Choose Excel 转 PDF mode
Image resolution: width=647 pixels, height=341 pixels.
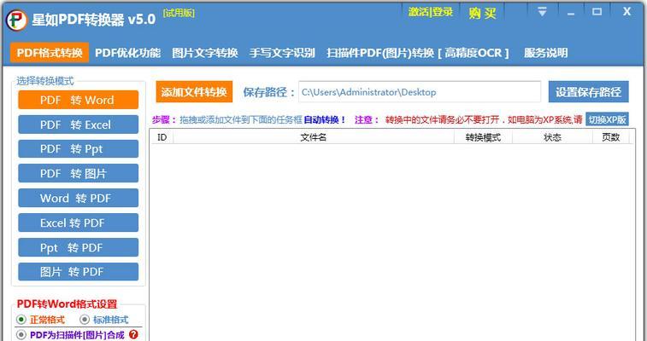78,223
